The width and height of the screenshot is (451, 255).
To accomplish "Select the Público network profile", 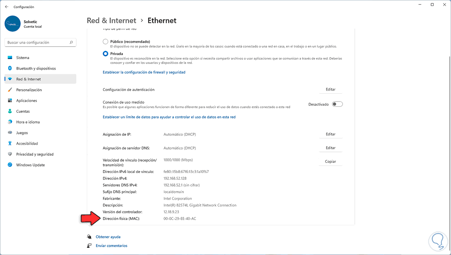I will (x=106, y=41).
